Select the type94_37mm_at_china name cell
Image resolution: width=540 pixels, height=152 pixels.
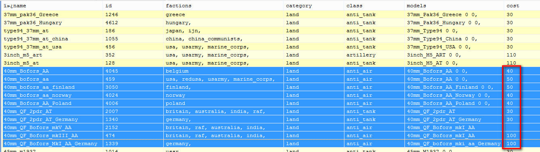52,39
